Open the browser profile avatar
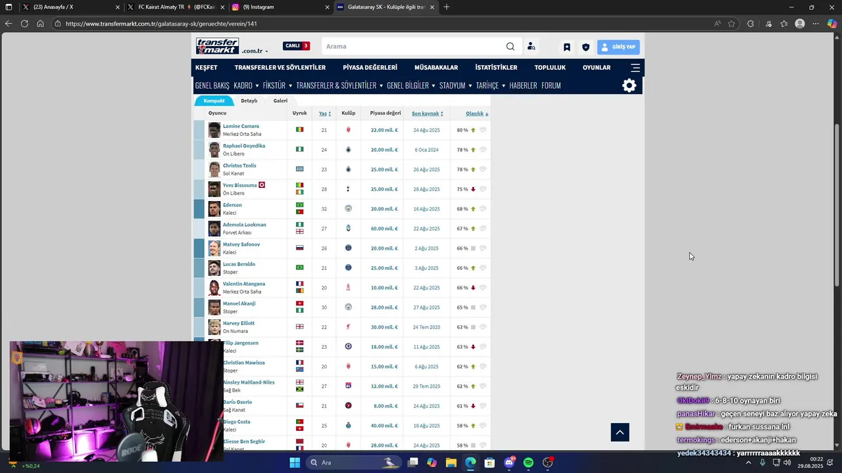The image size is (842, 473). (x=800, y=24)
